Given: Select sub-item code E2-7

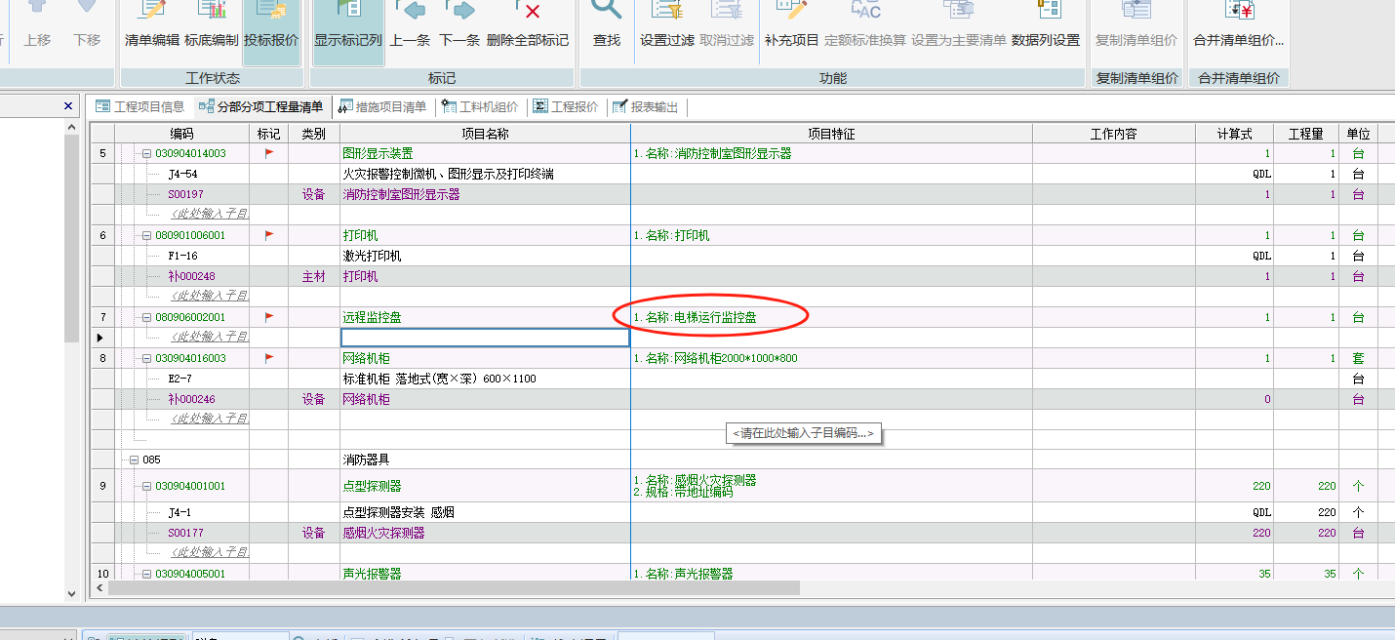Looking at the screenshot, I should pos(181,379).
